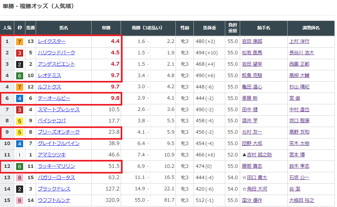Open the スマートプレシャス horse link
Screen dimensions: 337x207
(59, 110)
